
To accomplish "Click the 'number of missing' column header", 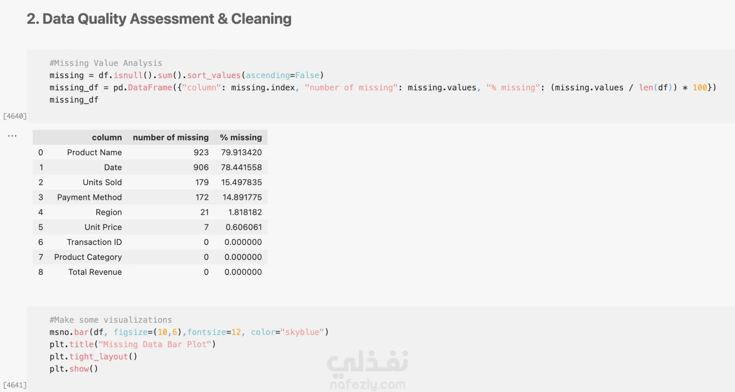I will tap(171, 137).
